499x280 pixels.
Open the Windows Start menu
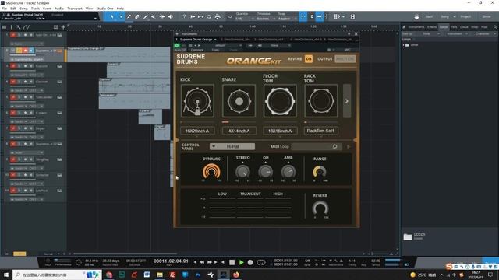6,275
